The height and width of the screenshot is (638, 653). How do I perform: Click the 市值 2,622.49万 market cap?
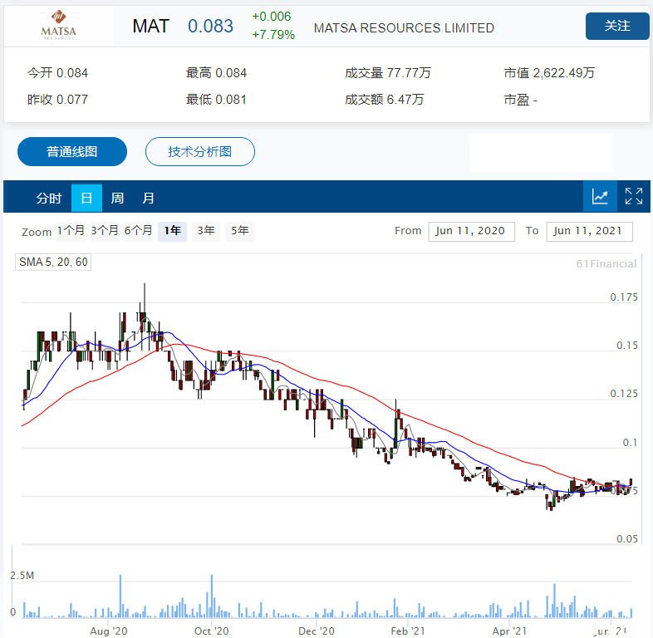coord(549,73)
